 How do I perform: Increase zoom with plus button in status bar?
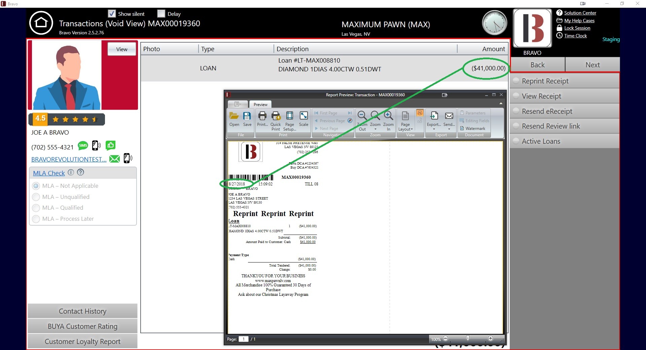[491, 339]
